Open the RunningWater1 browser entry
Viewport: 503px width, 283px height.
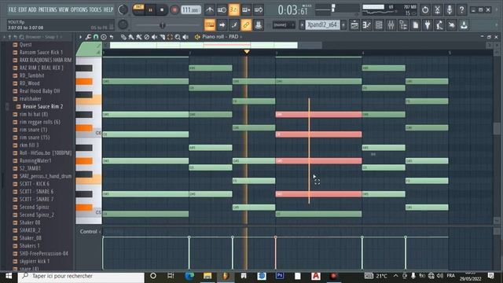[35, 160]
